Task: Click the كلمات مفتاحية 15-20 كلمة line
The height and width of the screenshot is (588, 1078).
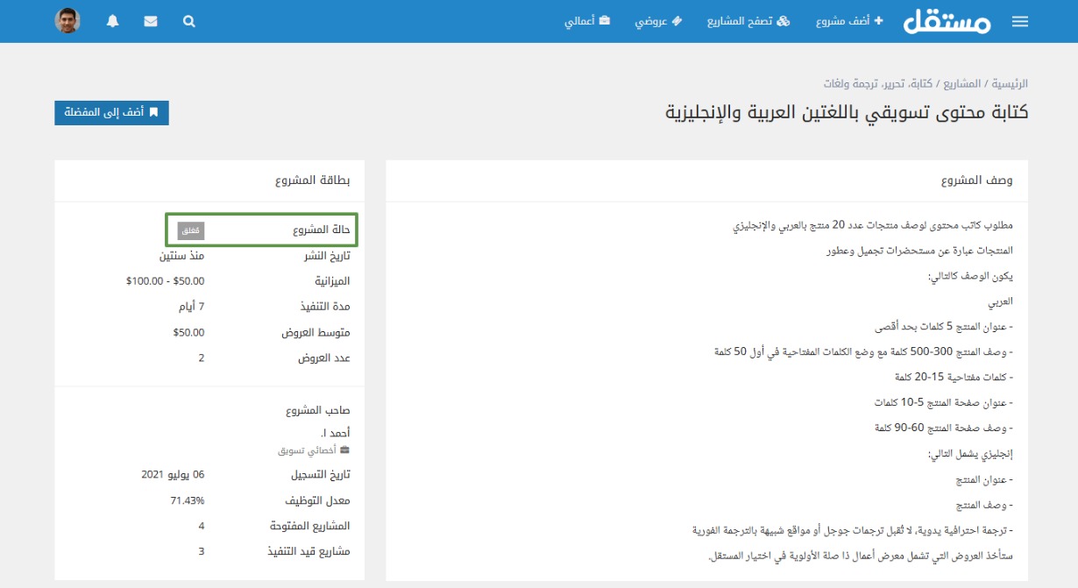Action: click(x=954, y=377)
